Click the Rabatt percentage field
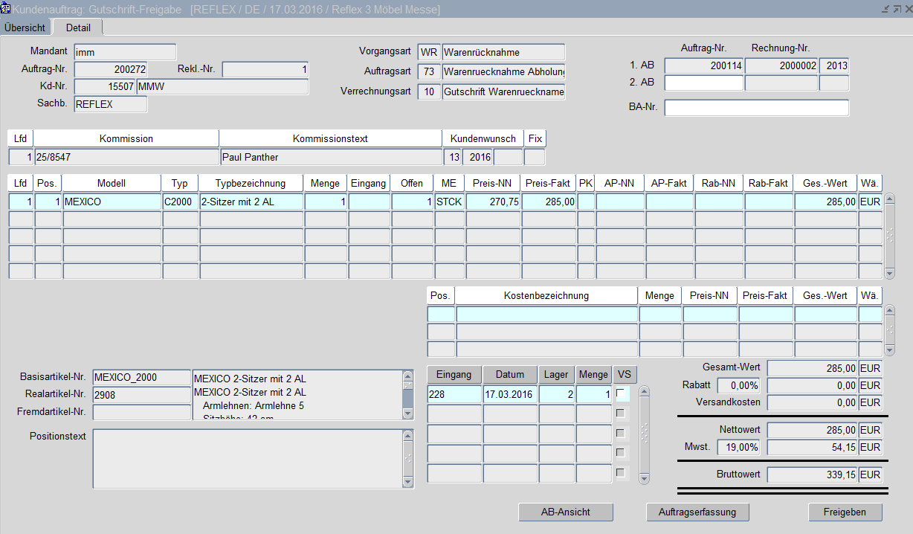 (x=739, y=385)
